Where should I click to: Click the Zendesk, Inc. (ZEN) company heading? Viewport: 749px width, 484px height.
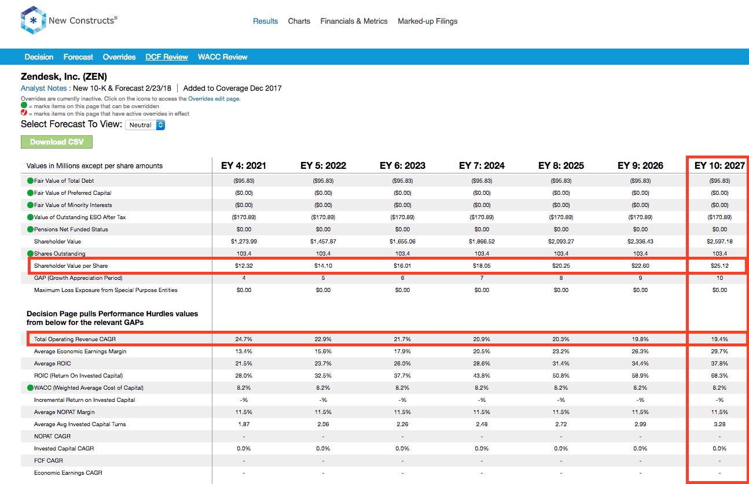(x=64, y=76)
